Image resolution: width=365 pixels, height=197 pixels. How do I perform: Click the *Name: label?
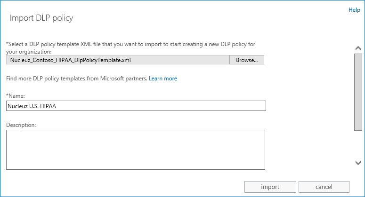click(x=16, y=96)
